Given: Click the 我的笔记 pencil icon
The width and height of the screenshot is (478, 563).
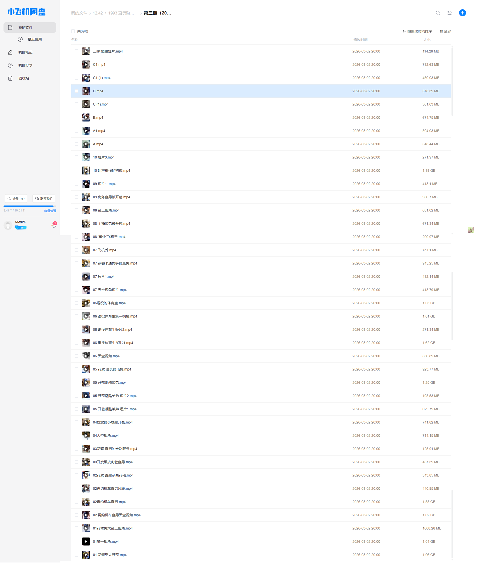Looking at the screenshot, I should (10, 52).
